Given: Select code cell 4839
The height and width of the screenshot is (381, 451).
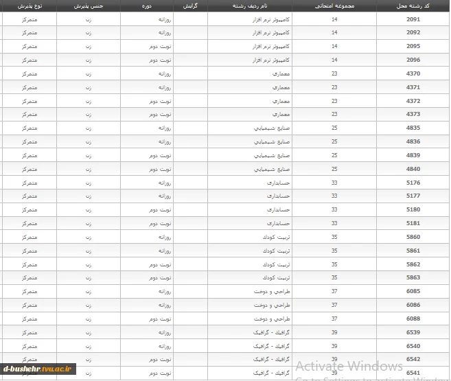Looking at the screenshot, I should (413, 155).
